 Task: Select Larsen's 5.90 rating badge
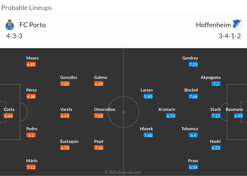pyautogui.click(x=148, y=96)
